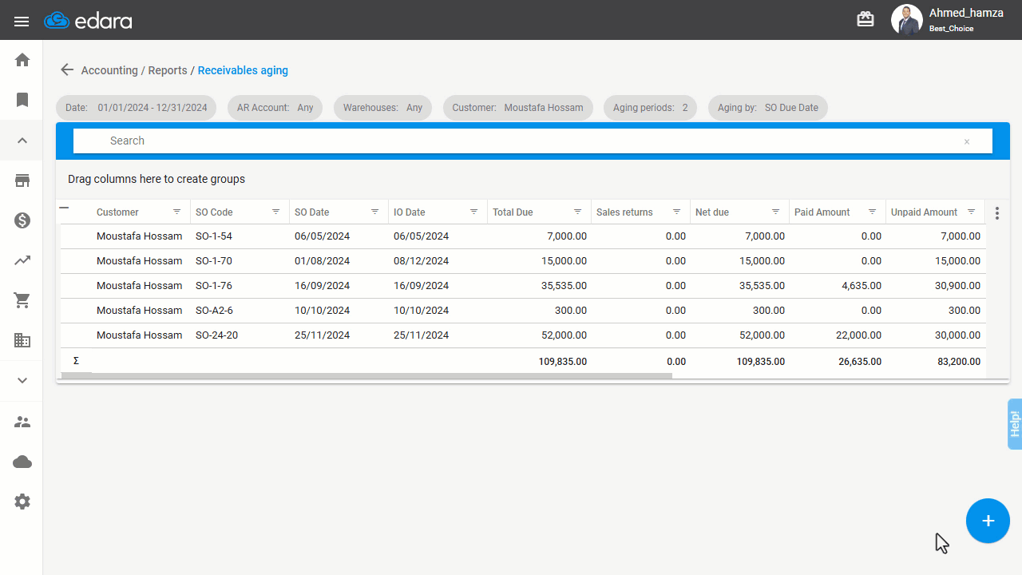Click the 83,200.00 unpaid total
The width and height of the screenshot is (1022, 575).
coord(959,362)
